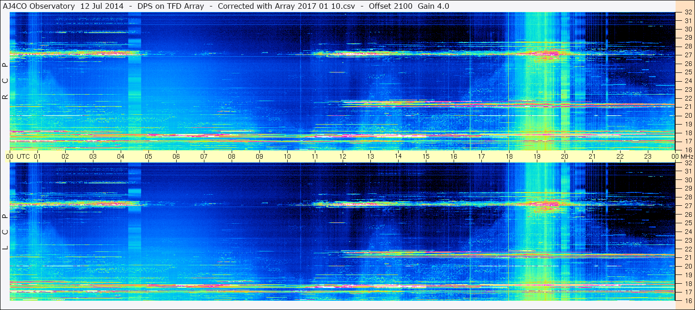Select 28 MHz tick in RCP panel
This screenshot has width=695, height=310.
[688, 46]
